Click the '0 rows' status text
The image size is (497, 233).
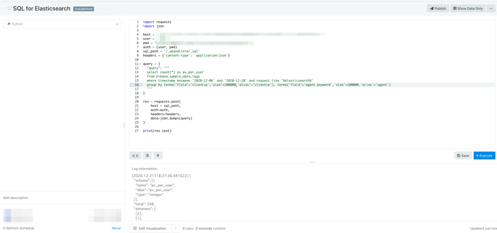[x=188, y=228]
